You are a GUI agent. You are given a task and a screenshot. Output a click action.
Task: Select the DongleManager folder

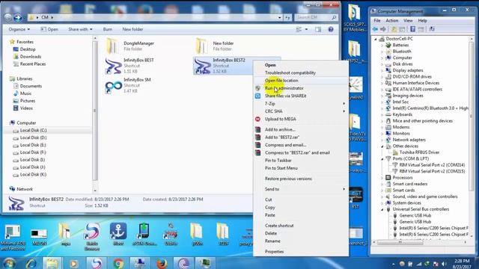[x=131, y=46]
